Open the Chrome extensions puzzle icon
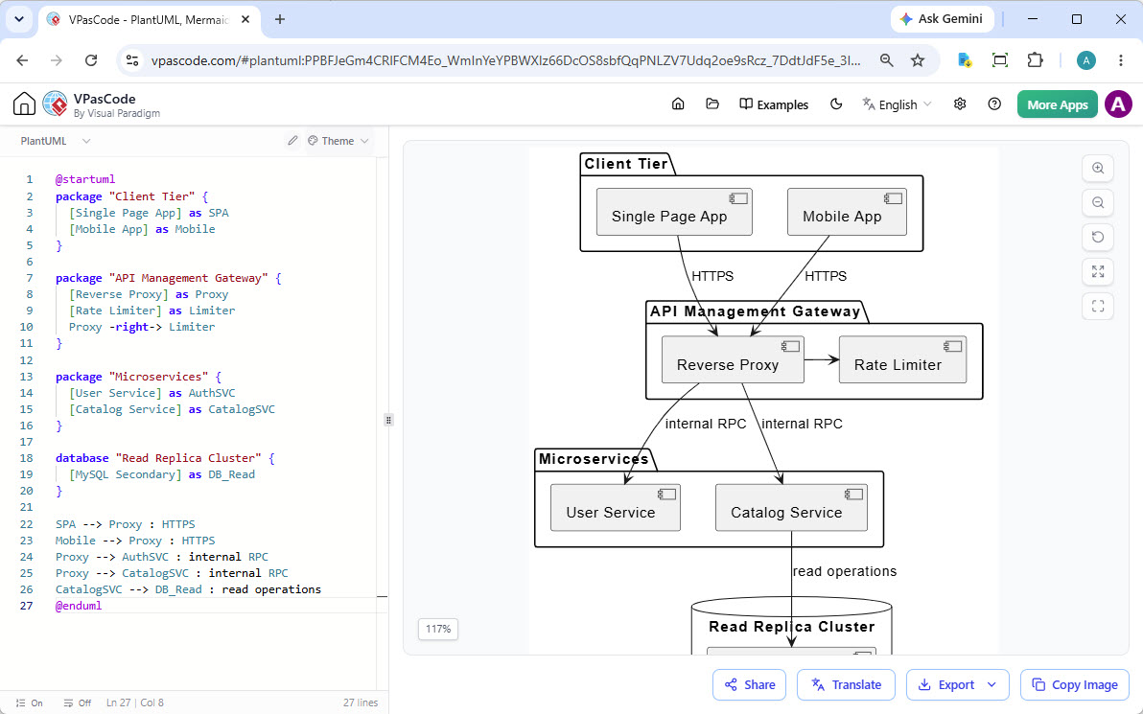 (1035, 60)
